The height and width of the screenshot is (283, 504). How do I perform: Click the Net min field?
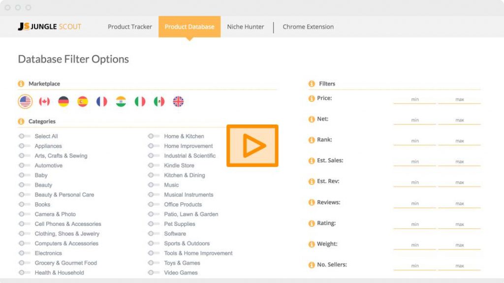[x=414, y=120]
